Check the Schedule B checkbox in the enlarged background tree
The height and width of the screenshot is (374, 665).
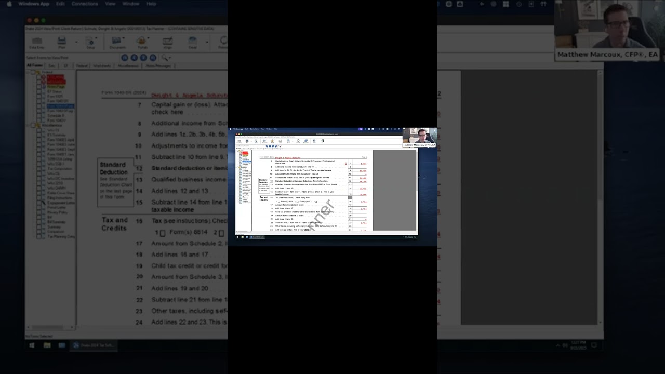(39, 115)
